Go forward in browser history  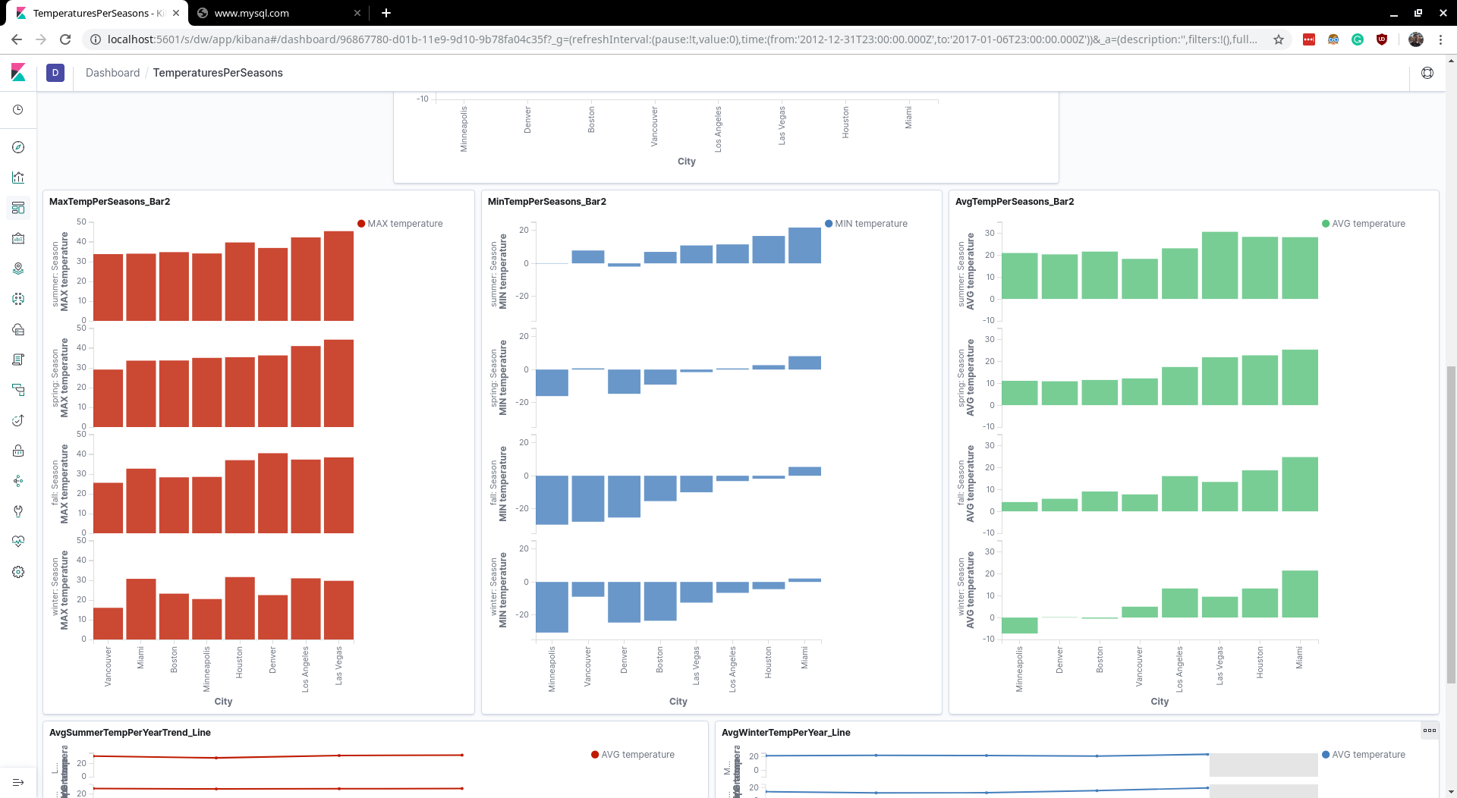point(41,39)
